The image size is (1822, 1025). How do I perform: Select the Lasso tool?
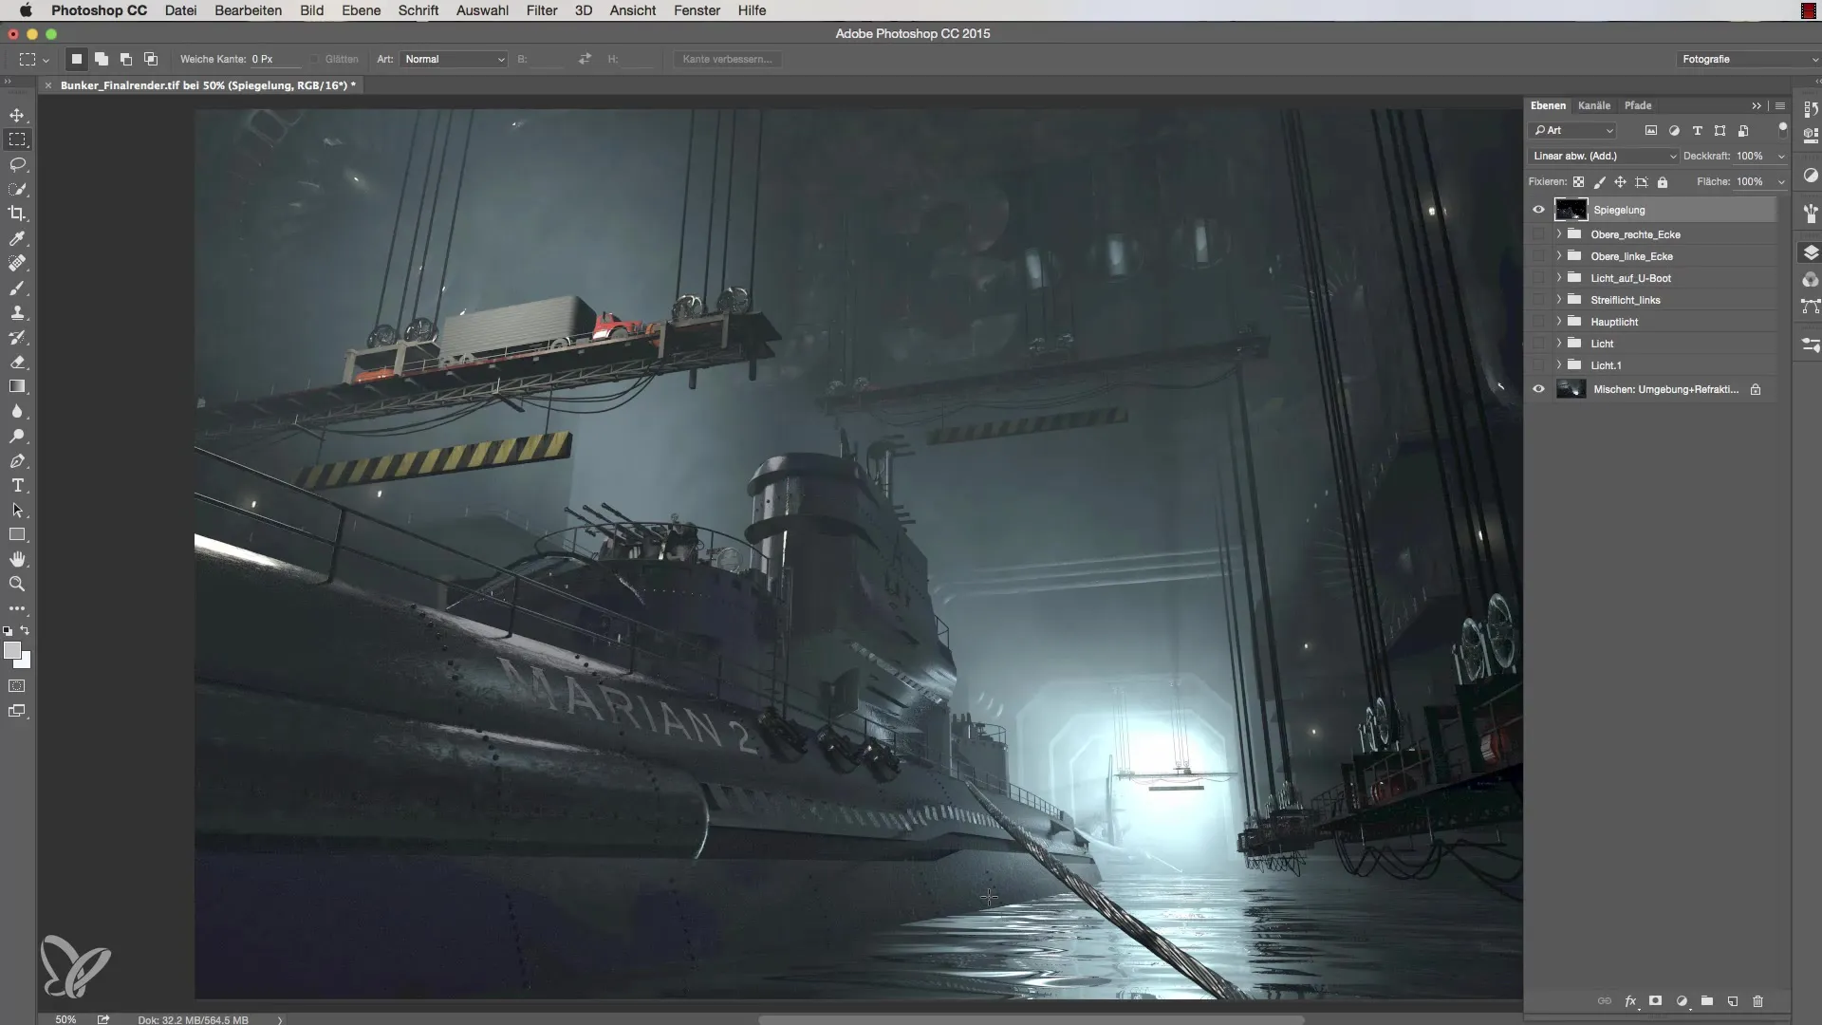[17, 164]
